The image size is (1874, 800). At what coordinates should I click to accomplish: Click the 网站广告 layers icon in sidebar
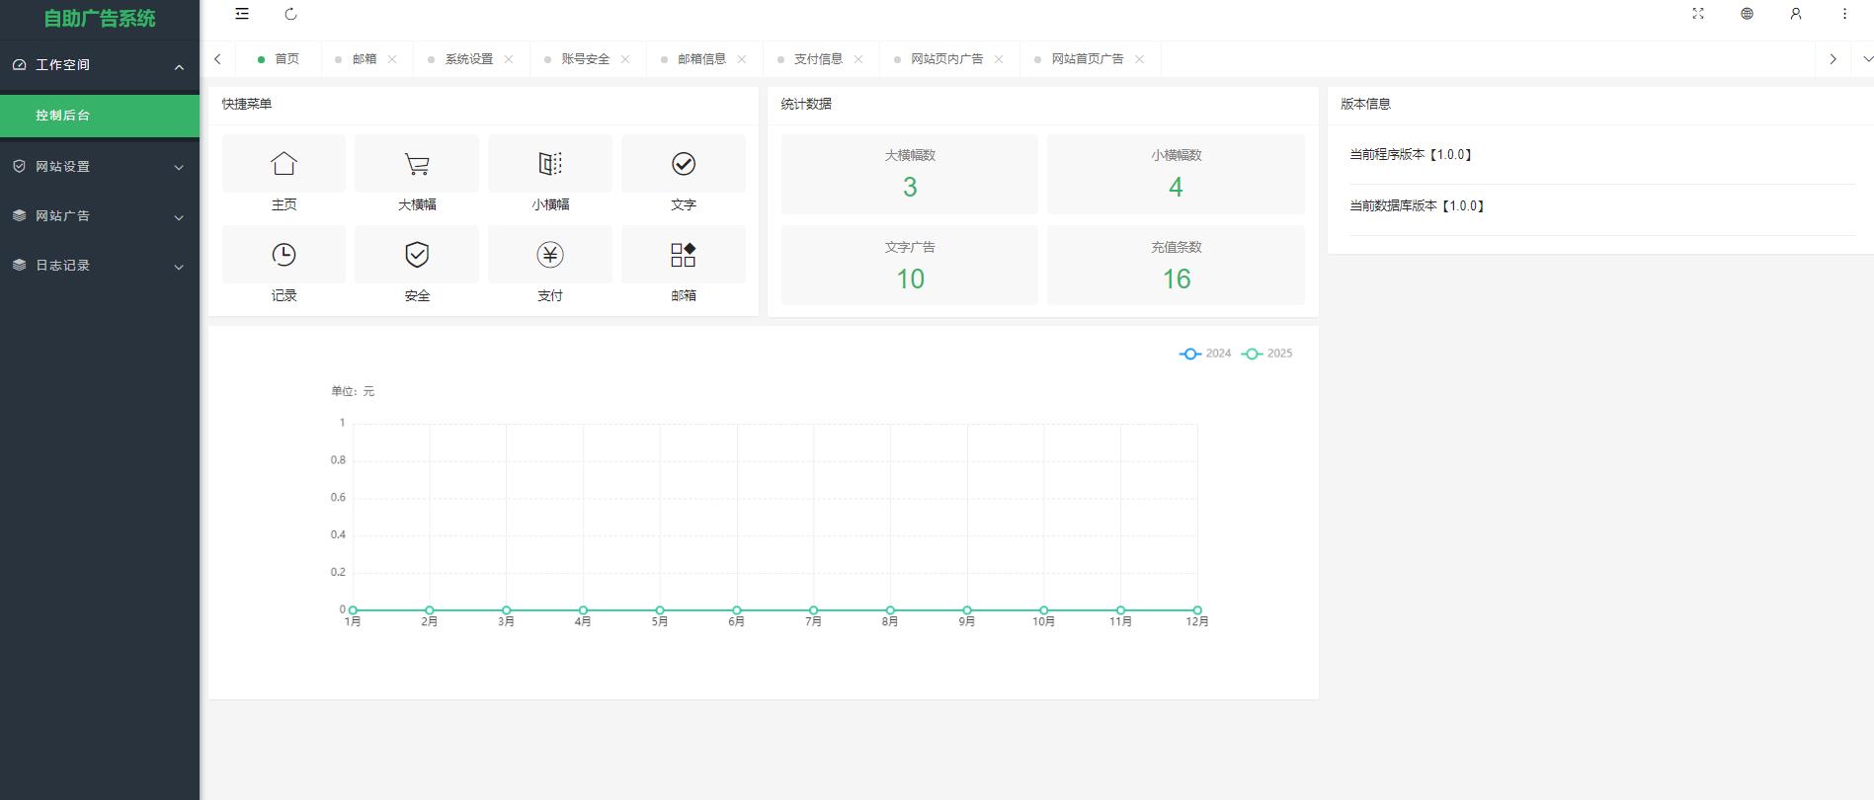click(x=19, y=215)
